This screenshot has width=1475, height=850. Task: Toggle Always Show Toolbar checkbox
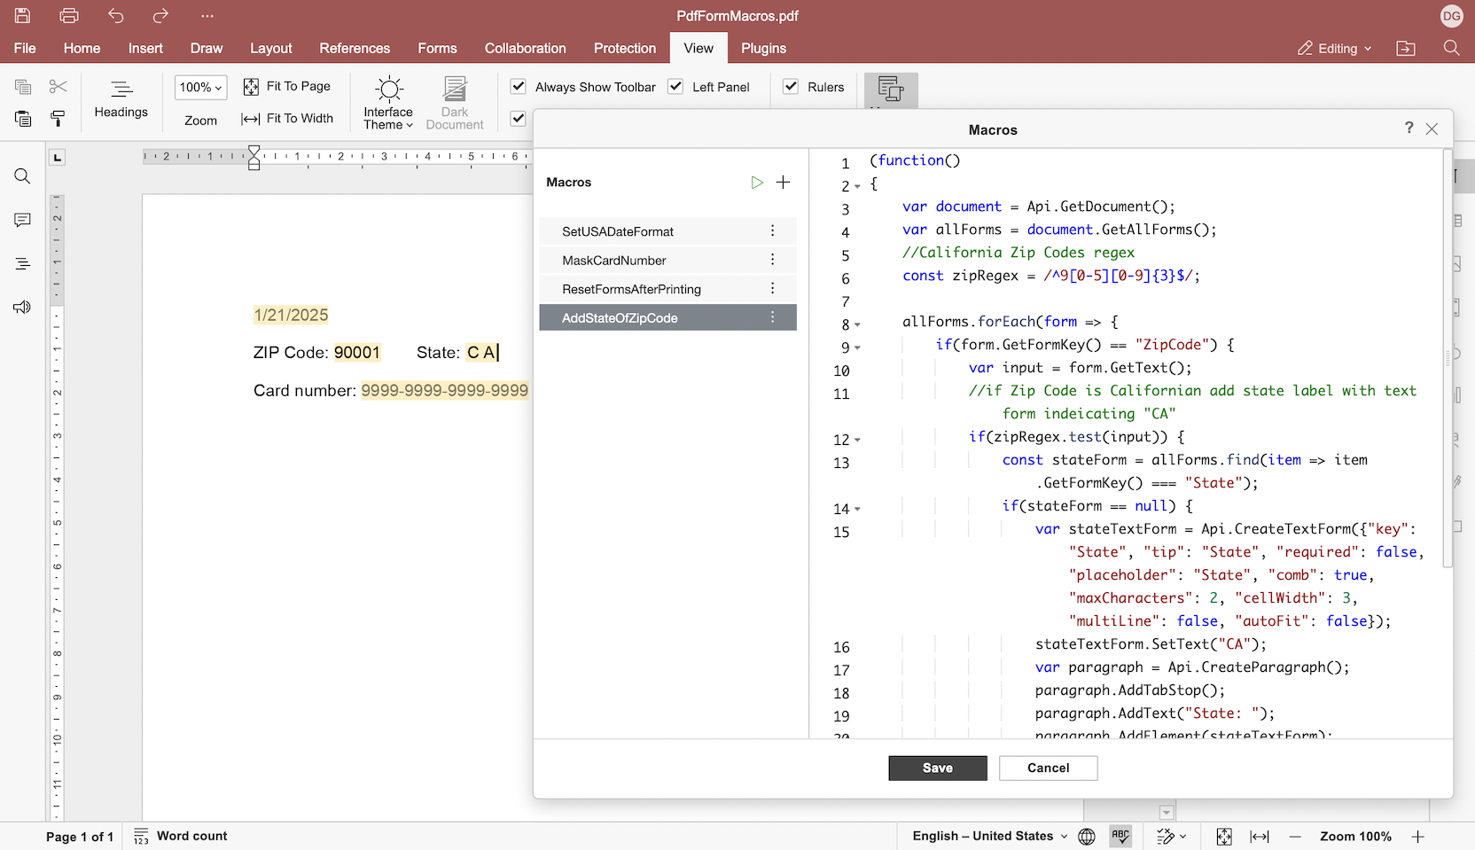(x=519, y=86)
